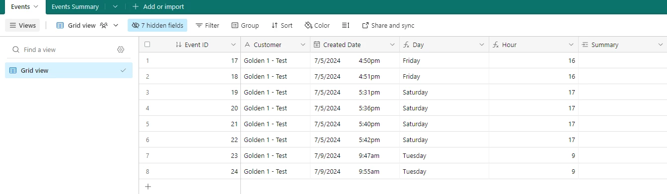
Task: Expand the table list chevron after Events Summary
Action: click(x=115, y=7)
